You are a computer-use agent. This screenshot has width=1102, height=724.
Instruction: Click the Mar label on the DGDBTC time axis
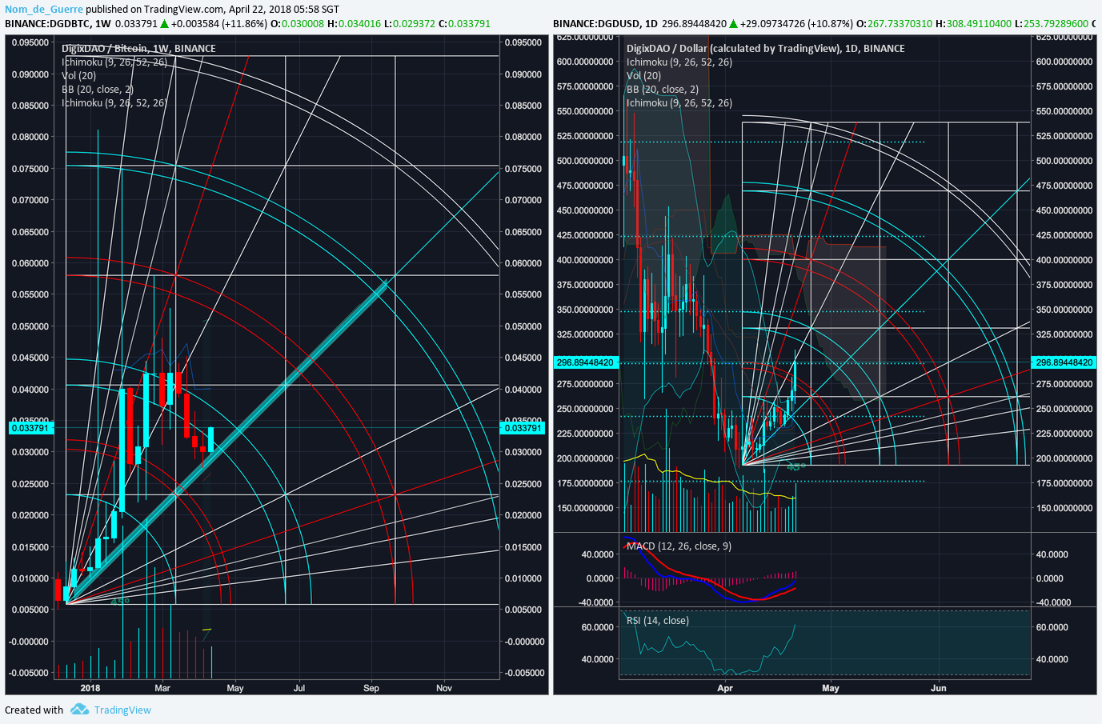coord(162,688)
